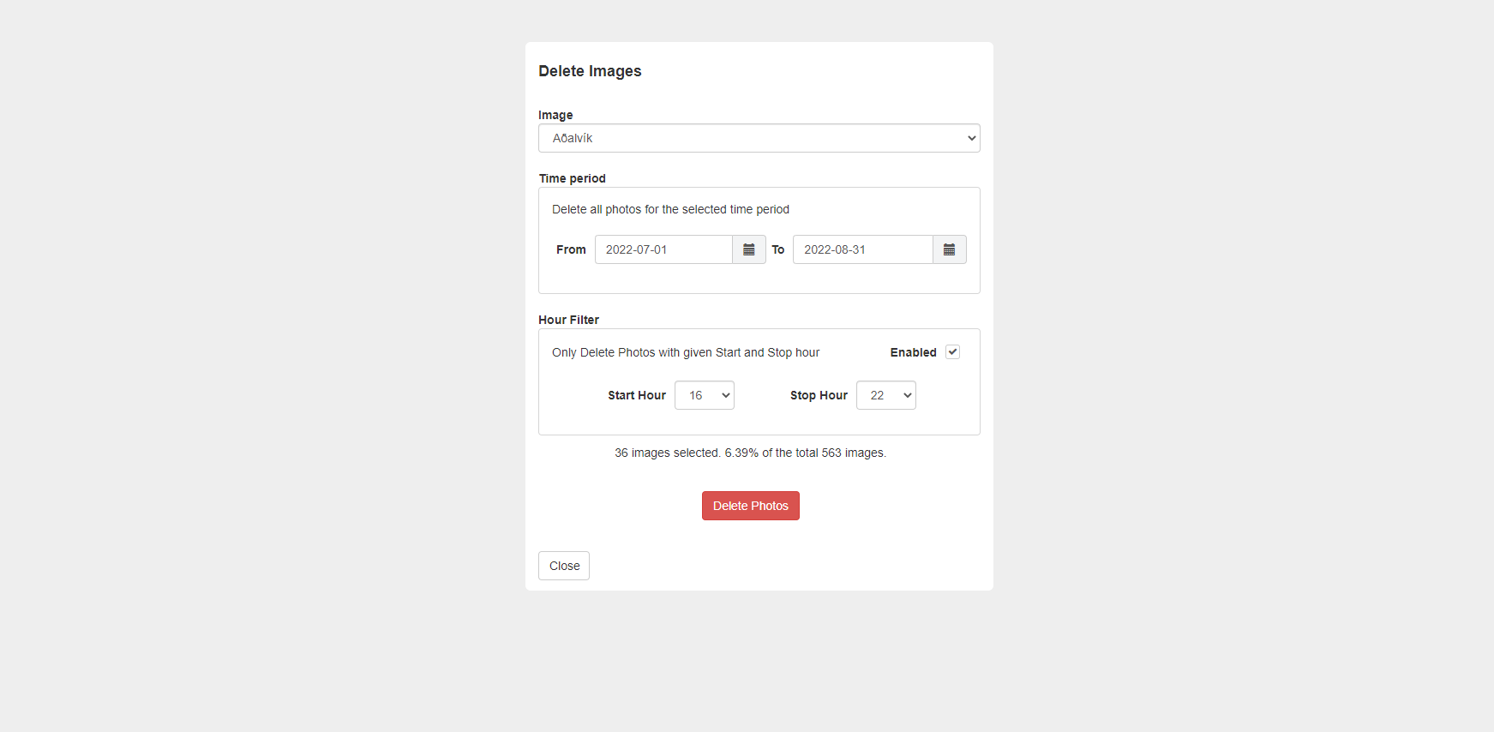This screenshot has width=1494, height=732.
Task: Expand the Stop Hour dropdown
Action: 886,395
